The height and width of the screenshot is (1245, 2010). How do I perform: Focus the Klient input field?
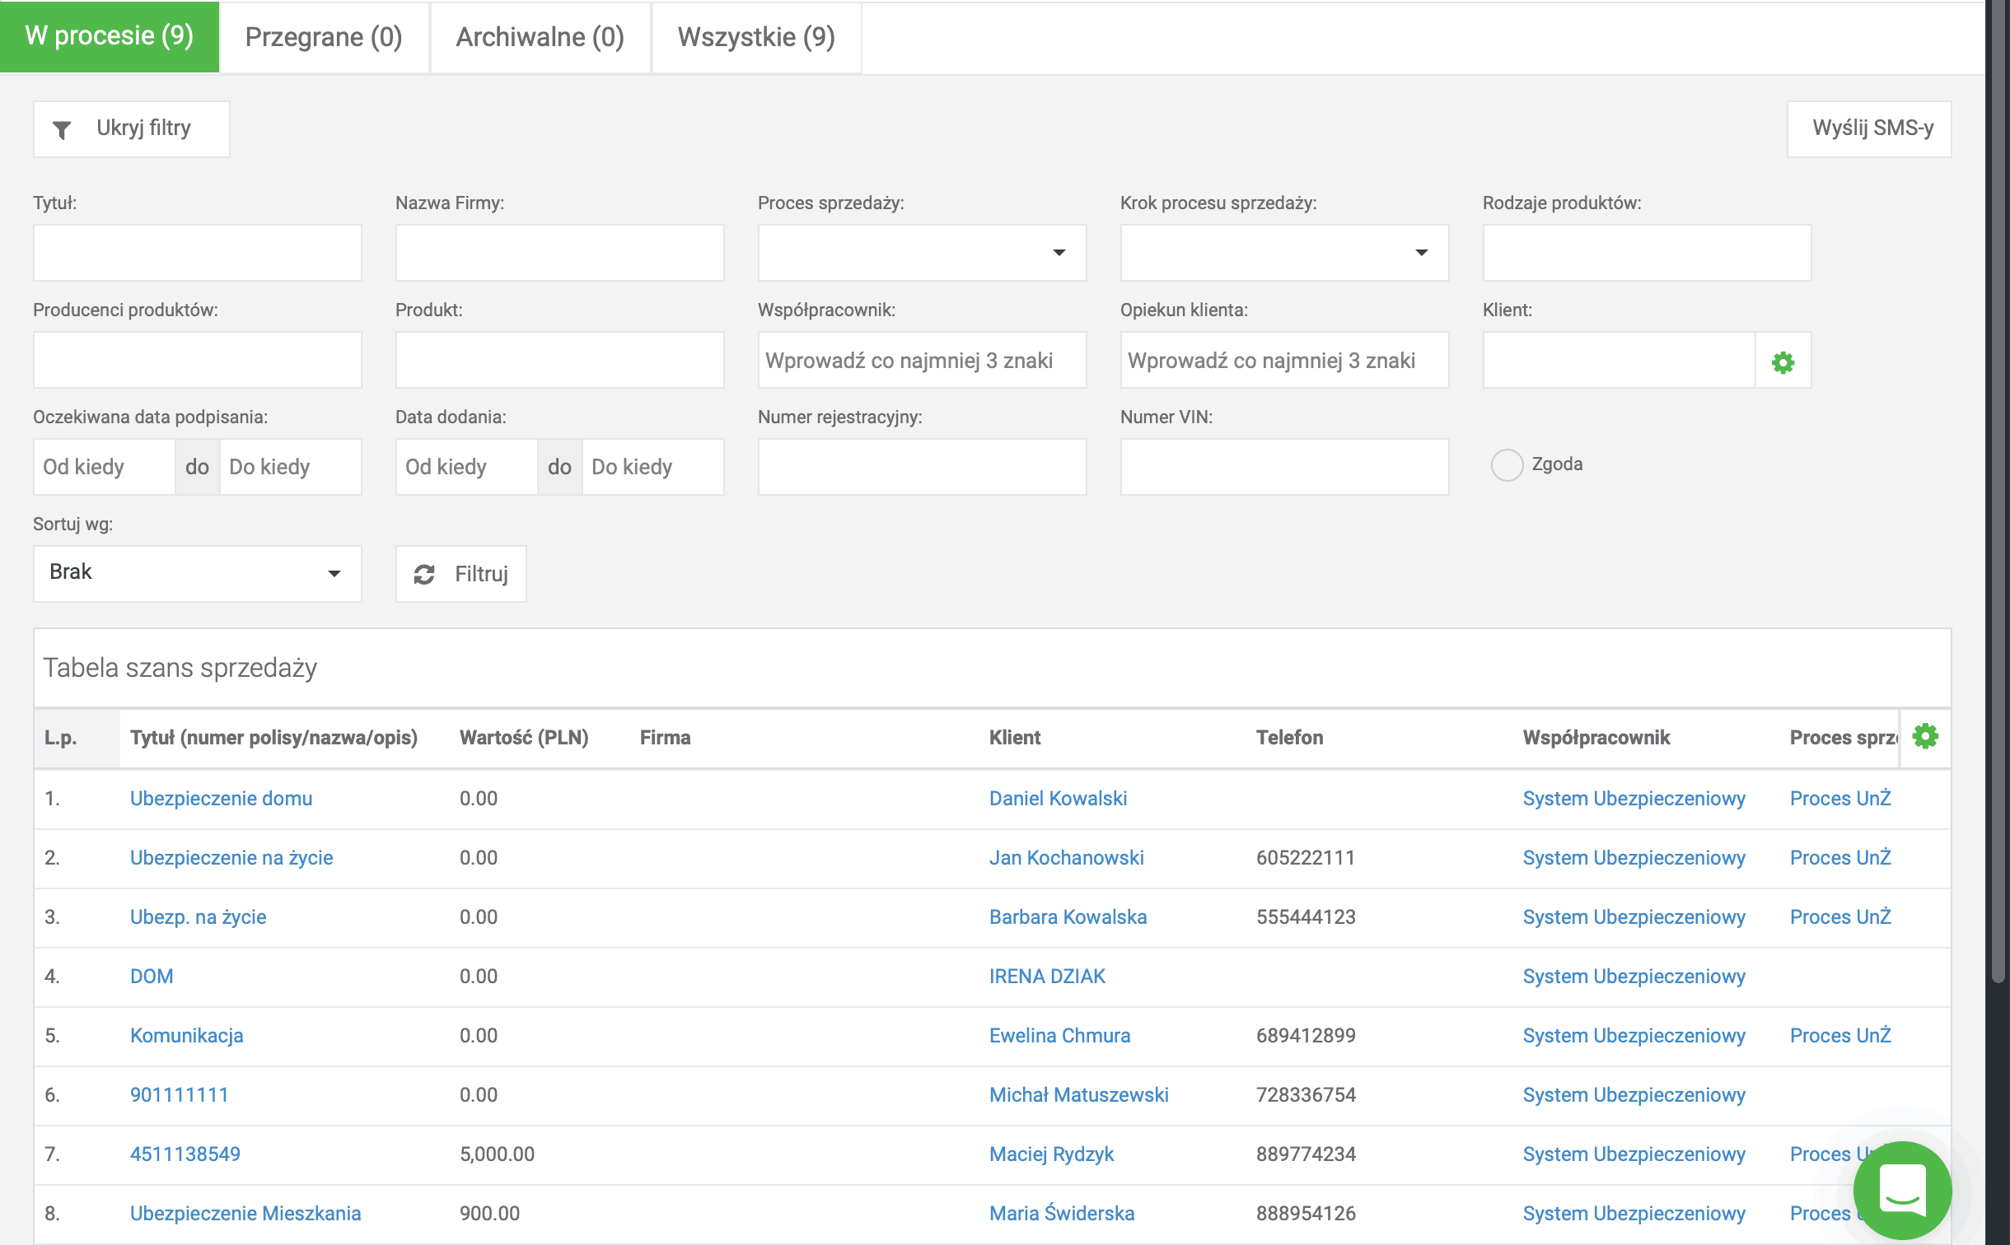click(1619, 360)
